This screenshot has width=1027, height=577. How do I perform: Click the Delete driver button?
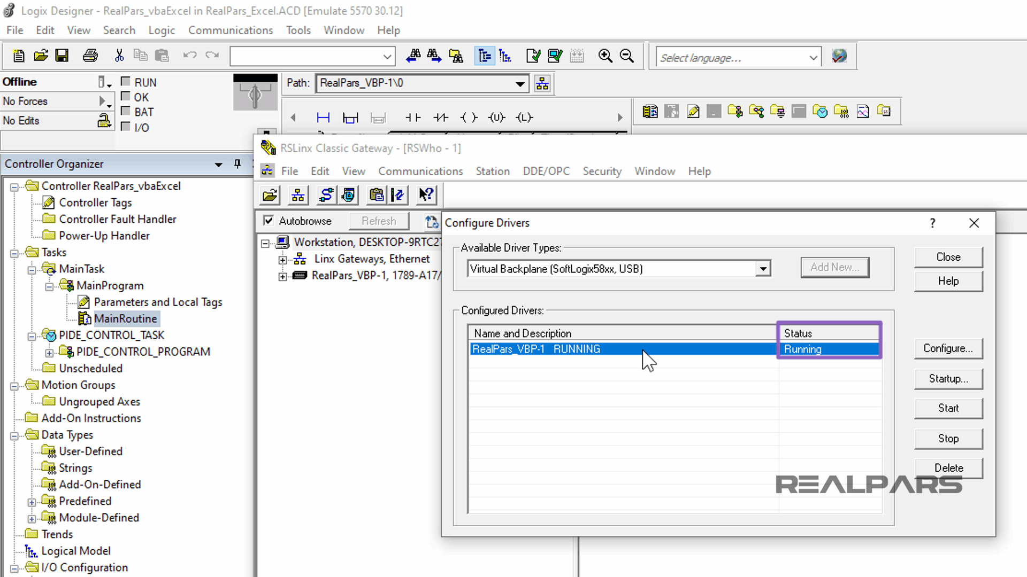point(948,468)
